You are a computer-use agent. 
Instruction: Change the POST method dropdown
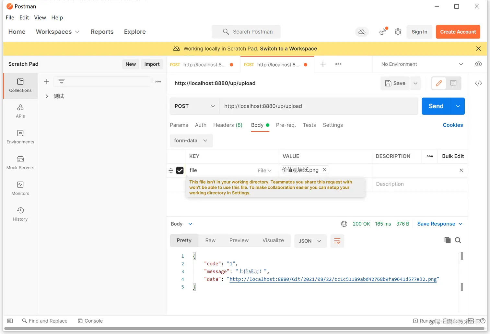point(194,106)
